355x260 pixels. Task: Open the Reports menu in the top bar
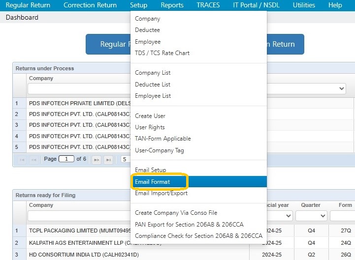[172, 5]
